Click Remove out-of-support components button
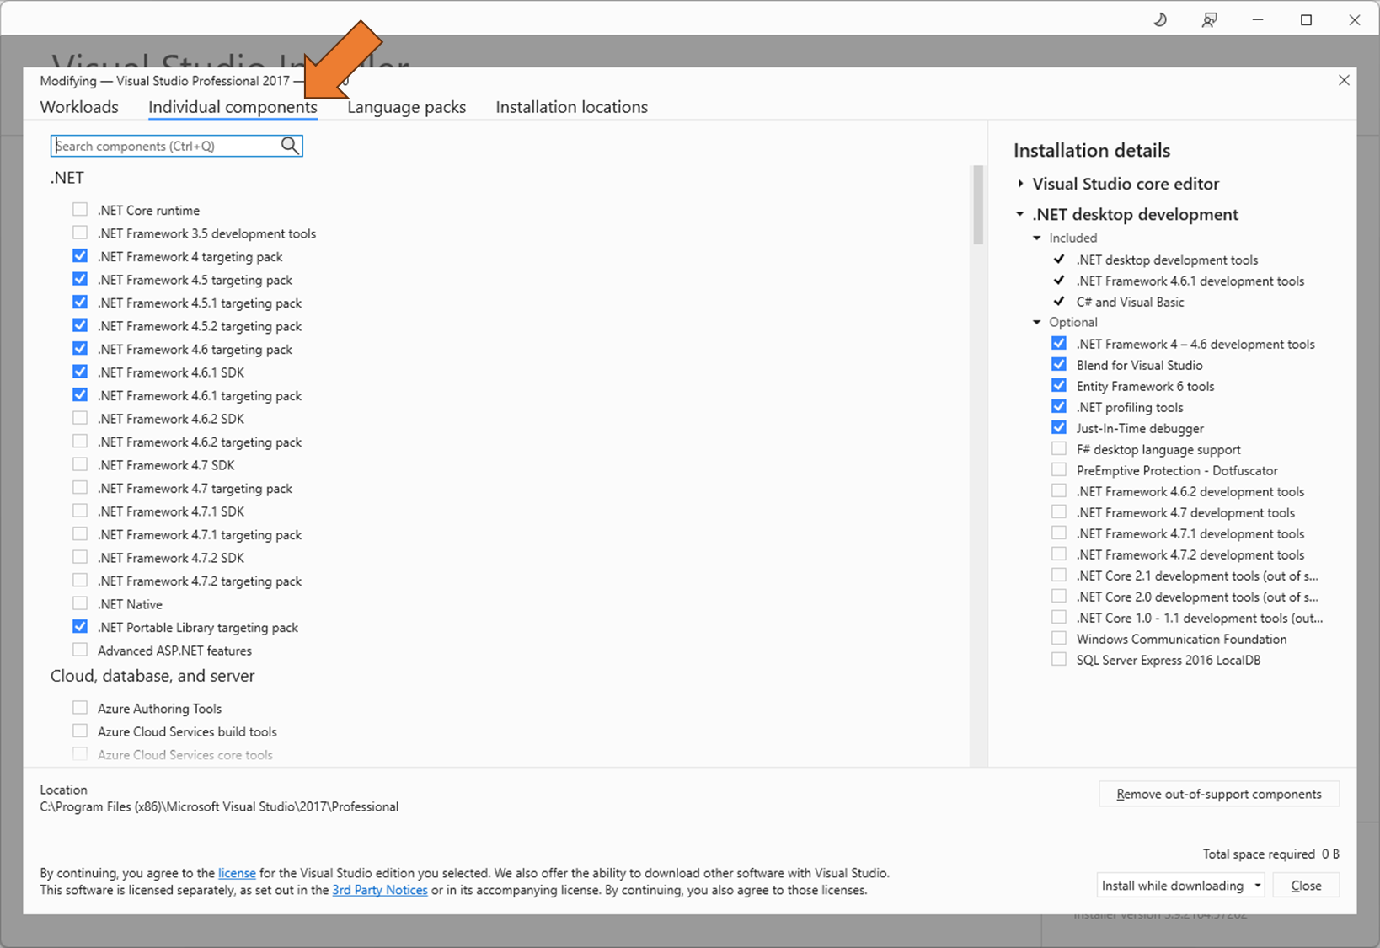 (1218, 794)
